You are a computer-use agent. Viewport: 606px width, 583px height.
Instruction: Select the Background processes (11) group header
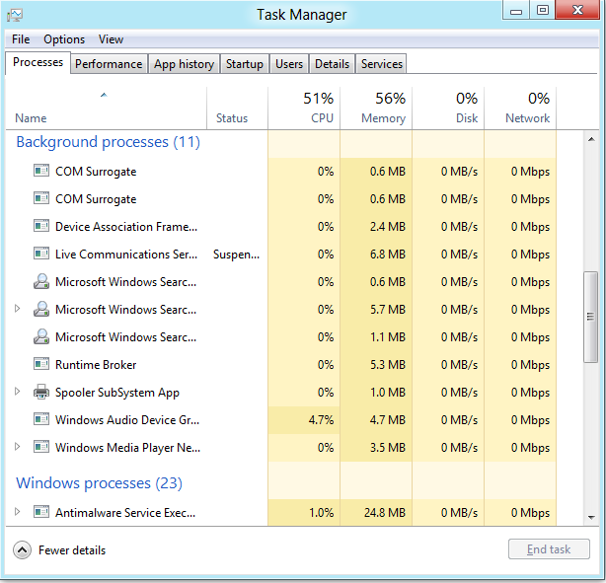pyautogui.click(x=109, y=142)
